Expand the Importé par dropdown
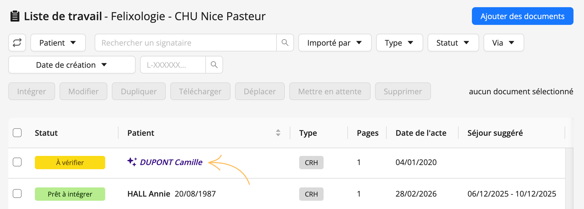584x209 pixels. pyautogui.click(x=335, y=43)
